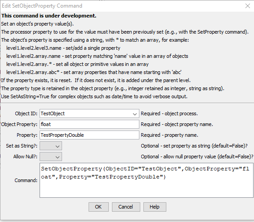
Task: Click inside the Command text area
Action: pos(147,180)
